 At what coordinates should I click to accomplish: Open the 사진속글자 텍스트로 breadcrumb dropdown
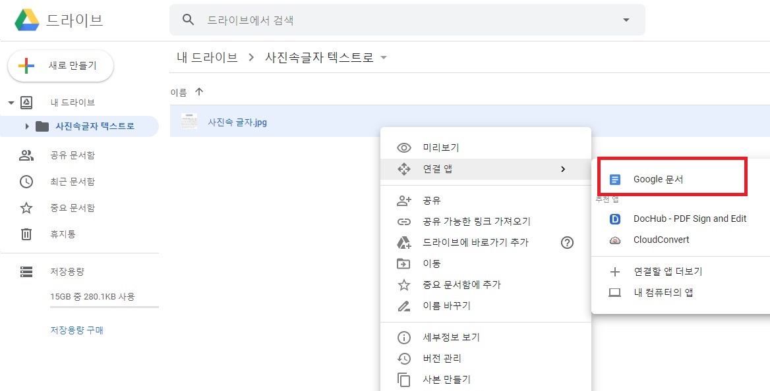tap(384, 57)
